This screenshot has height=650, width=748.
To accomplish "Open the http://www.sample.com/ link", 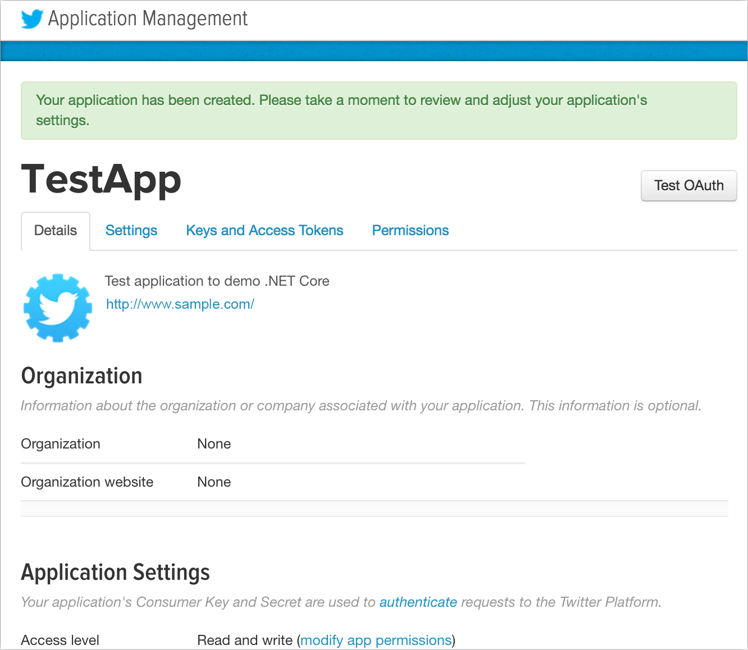I will click(x=180, y=304).
